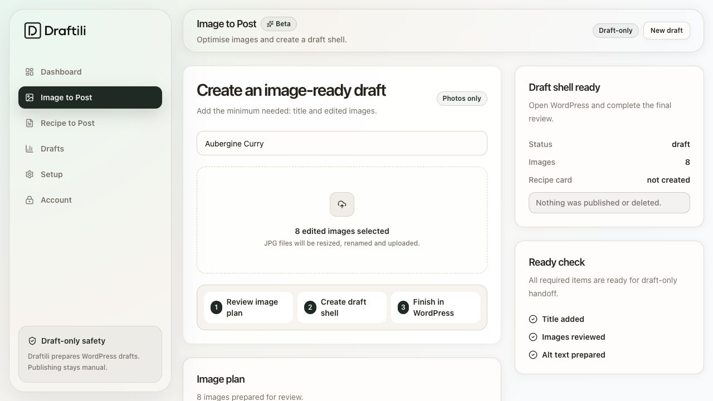This screenshot has height=401, width=713.
Task: Click the Nothing was published or deleted notice
Action: pyautogui.click(x=609, y=203)
